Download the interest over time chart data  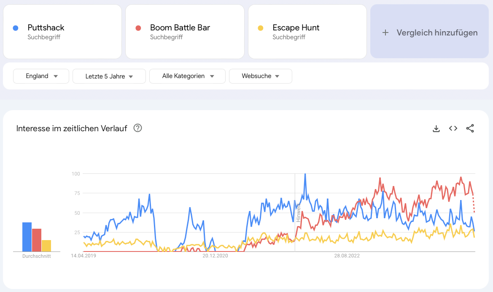point(436,129)
